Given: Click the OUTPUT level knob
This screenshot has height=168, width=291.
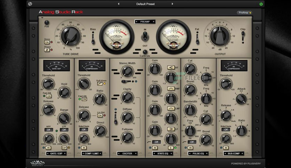Looking at the screenshot, I should click(x=220, y=36).
